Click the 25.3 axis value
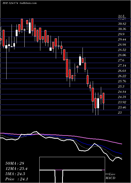 tap(121, 86)
